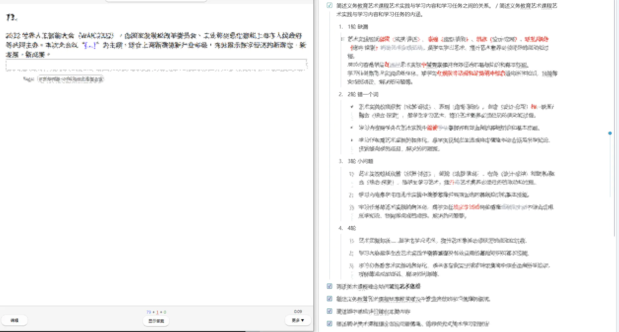Toggle the bottom-most checkbox in the note list

[330, 323]
